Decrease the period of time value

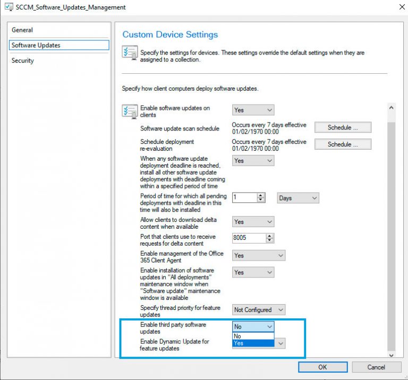coord(261,200)
